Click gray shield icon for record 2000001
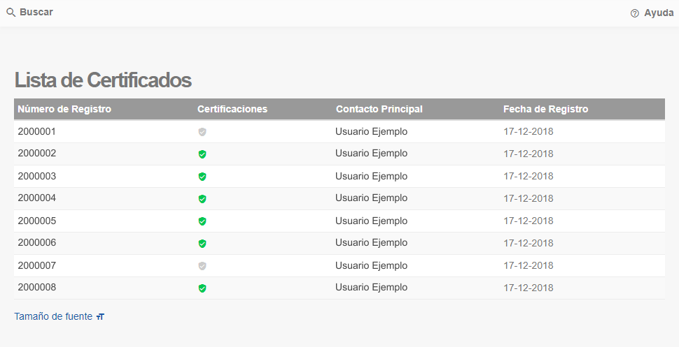The height and width of the screenshot is (347, 679). click(x=202, y=132)
